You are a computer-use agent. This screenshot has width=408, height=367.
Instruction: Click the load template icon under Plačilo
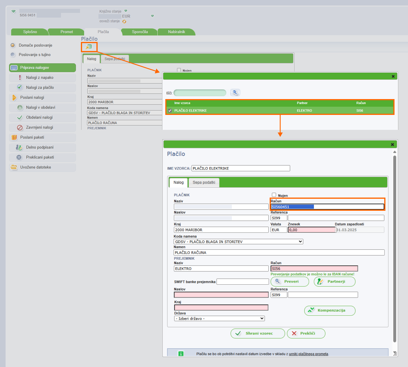pos(89,47)
